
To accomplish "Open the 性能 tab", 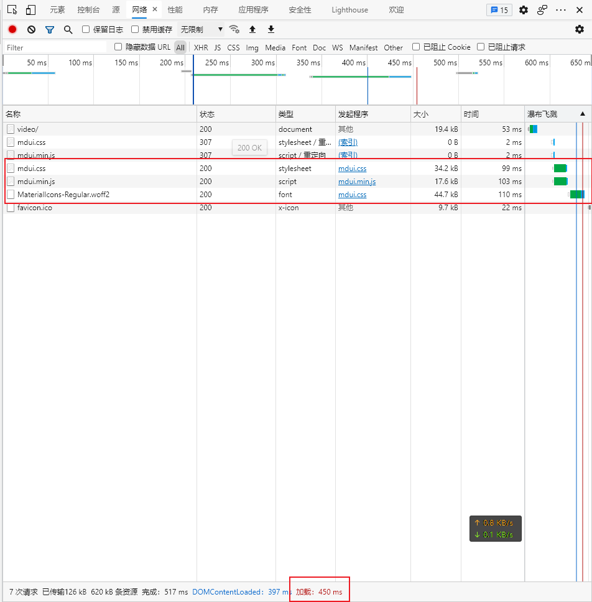I will [175, 10].
